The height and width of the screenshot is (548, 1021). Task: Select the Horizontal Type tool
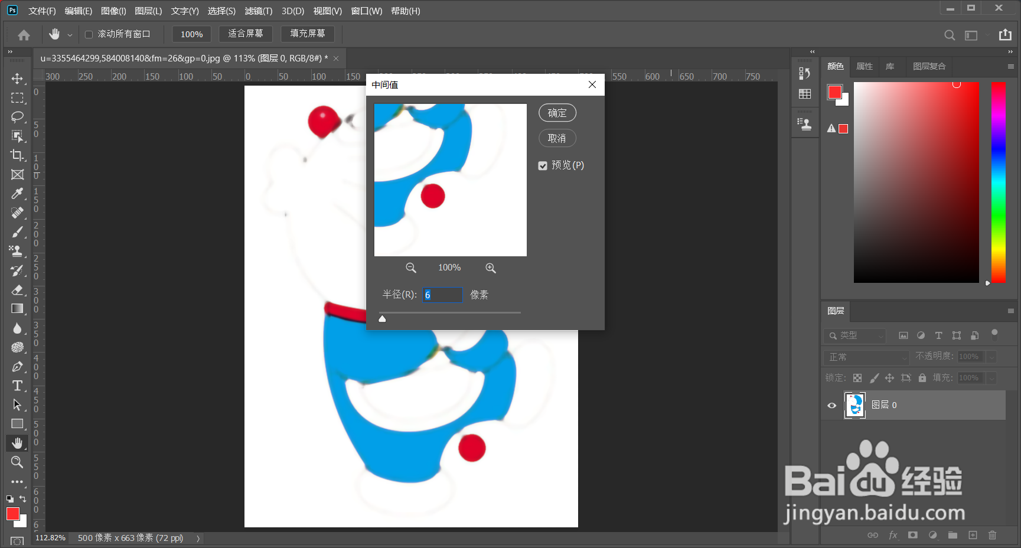pyautogui.click(x=17, y=386)
